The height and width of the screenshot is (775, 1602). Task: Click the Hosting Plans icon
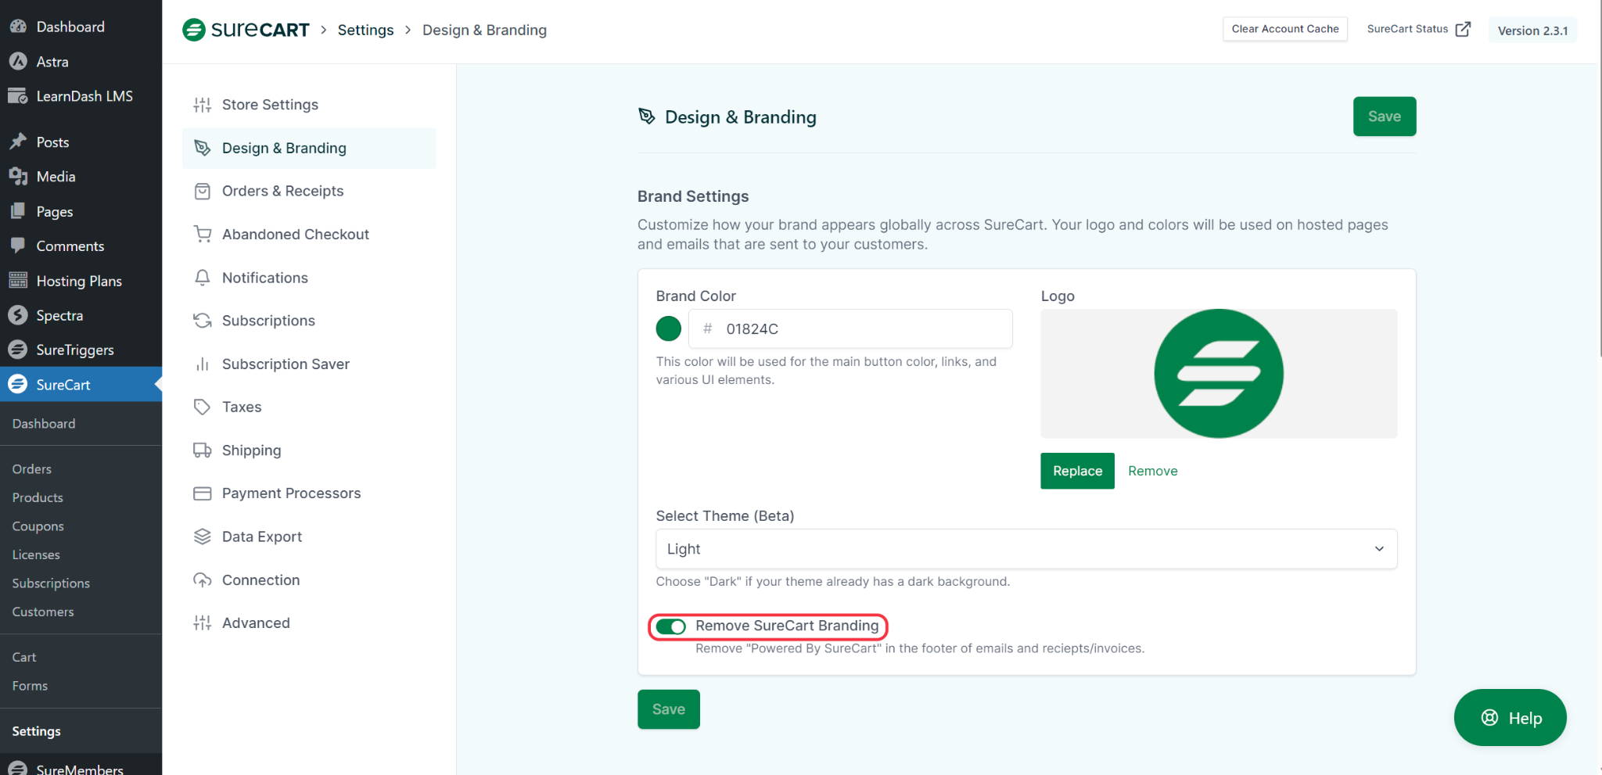pyautogui.click(x=18, y=281)
